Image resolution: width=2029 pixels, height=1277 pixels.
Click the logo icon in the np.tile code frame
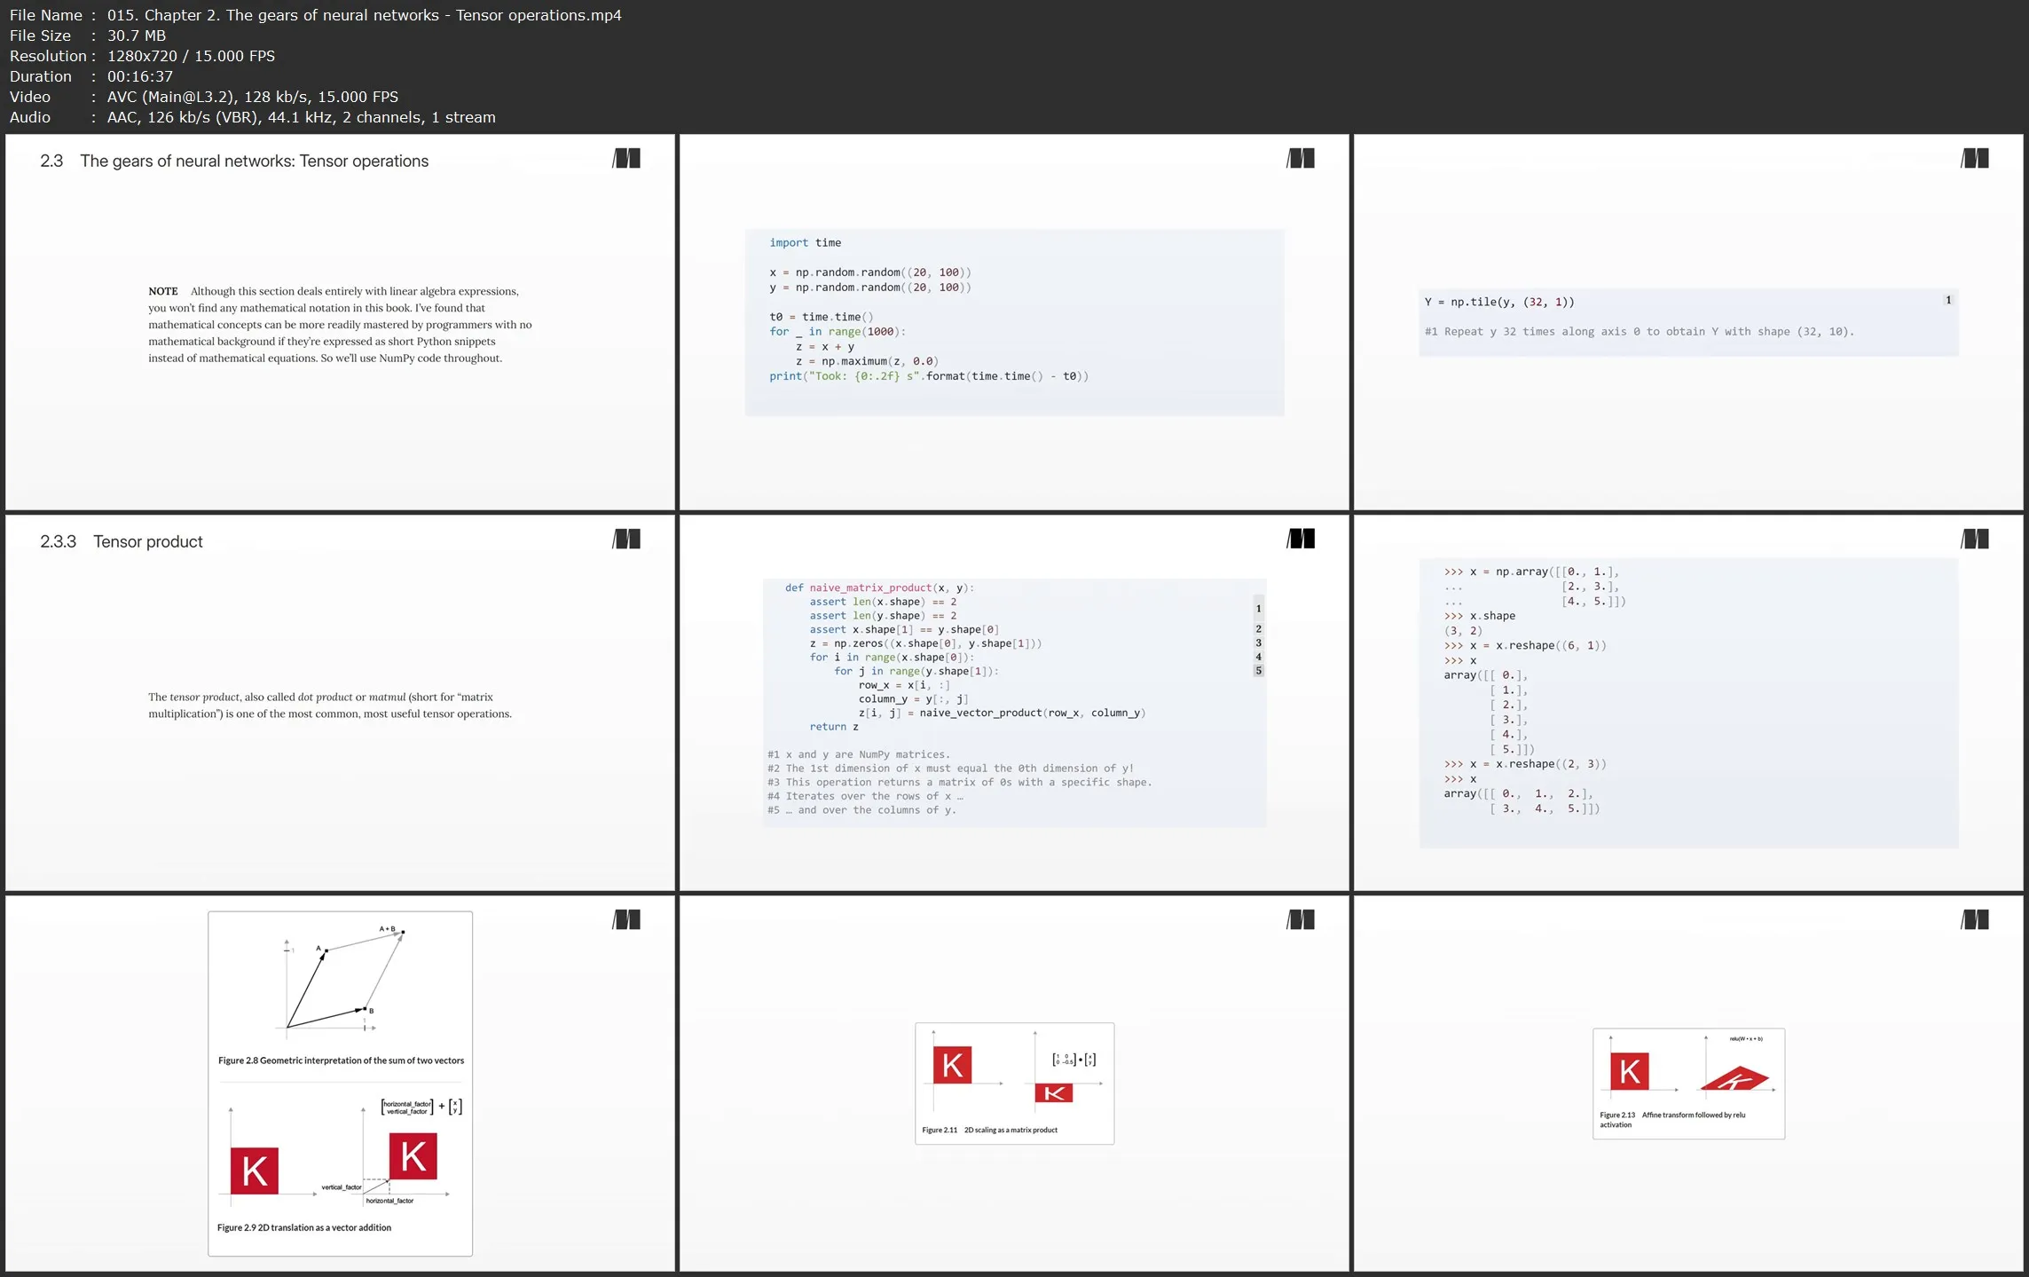pyautogui.click(x=1975, y=159)
